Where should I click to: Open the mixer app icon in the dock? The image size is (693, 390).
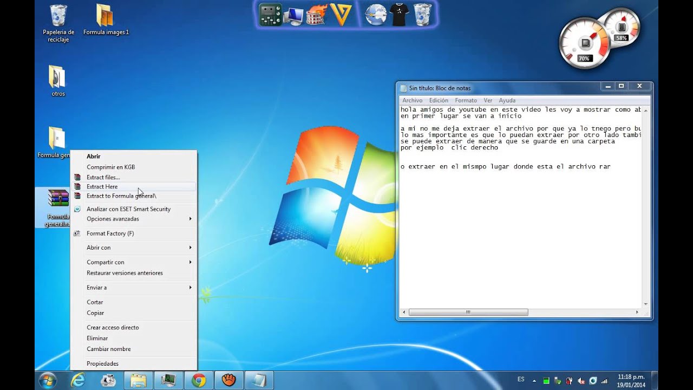(270, 15)
